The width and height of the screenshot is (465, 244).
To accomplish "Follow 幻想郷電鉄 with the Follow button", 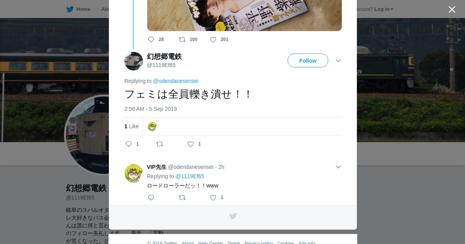I will [308, 60].
